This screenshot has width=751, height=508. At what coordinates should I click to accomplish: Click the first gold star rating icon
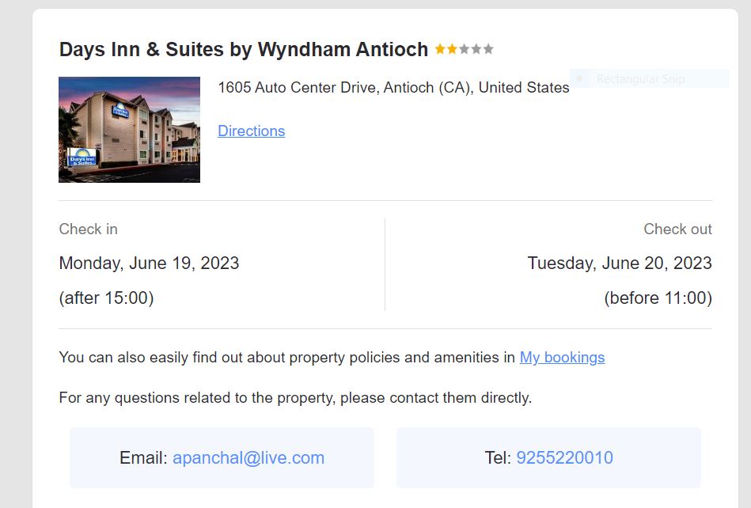click(439, 48)
